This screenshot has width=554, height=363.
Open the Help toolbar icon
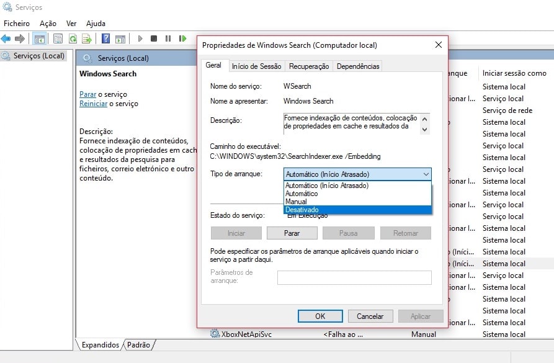(x=105, y=38)
